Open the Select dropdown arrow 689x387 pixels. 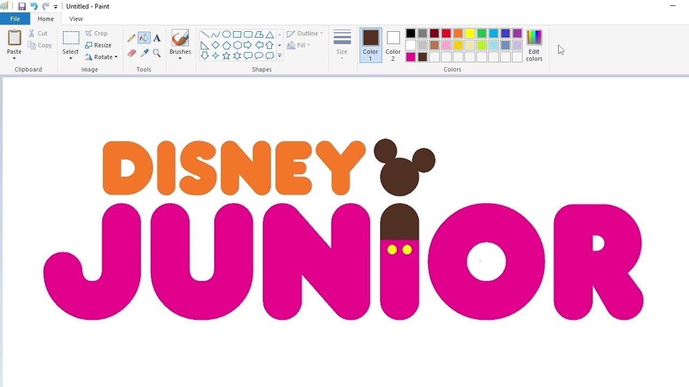[71, 58]
